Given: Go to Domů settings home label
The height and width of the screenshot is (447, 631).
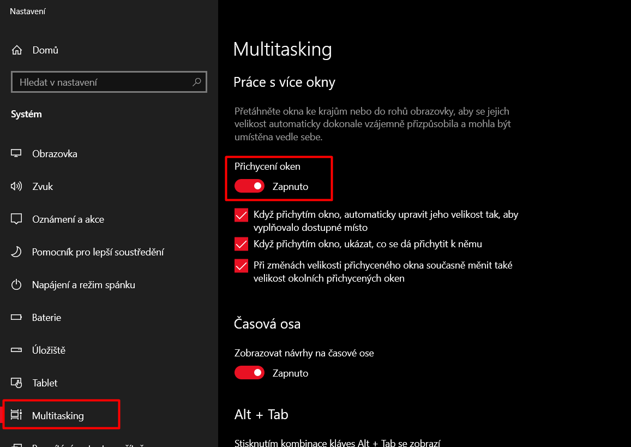Looking at the screenshot, I should [45, 50].
